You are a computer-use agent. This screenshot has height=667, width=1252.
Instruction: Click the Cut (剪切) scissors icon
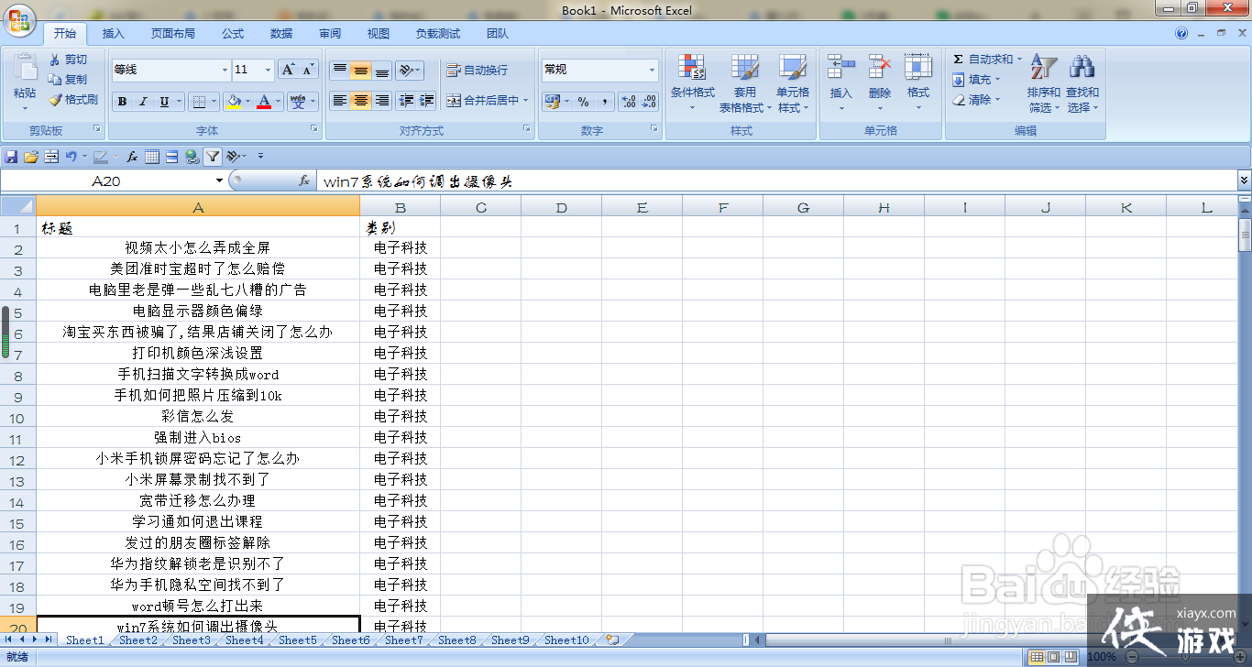click(55, 60)
